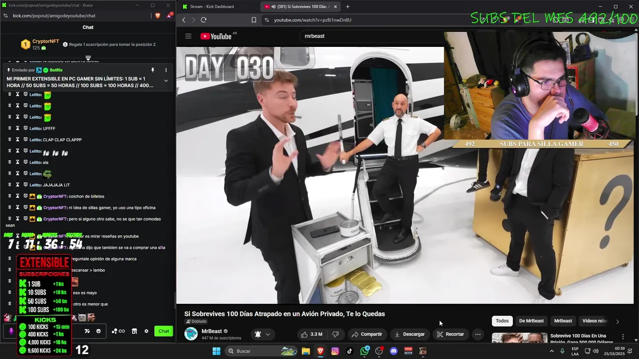Viewport: 639px width, 359px height.
Task: Select the De MrBeast filter chip
Action: tap(531, 321)
